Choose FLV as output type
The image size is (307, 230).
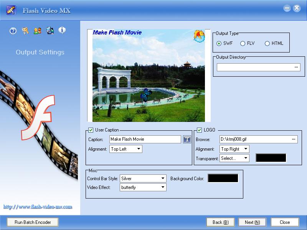pos(243,43)
